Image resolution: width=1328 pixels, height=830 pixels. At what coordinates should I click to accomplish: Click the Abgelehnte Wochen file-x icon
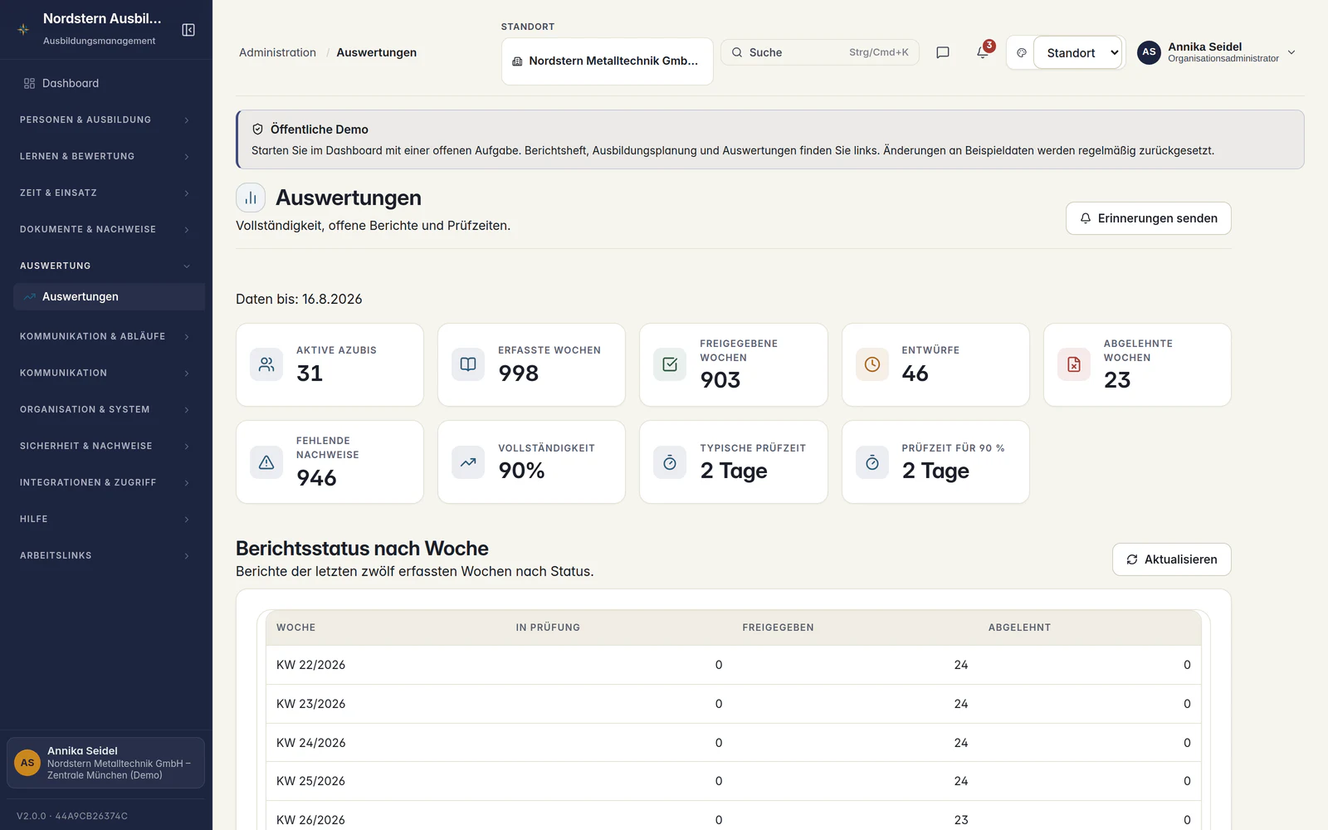(x=1074, y=364)
